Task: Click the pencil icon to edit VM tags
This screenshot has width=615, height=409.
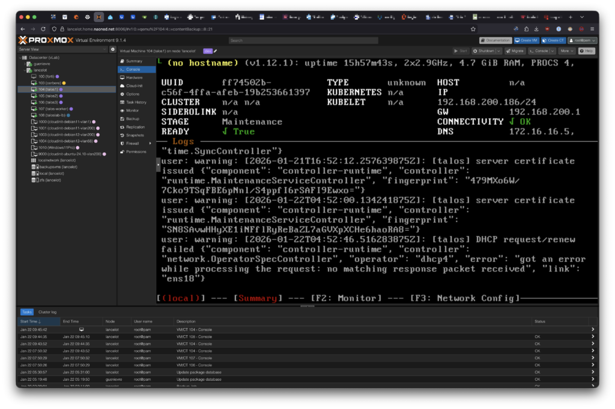Action: tap(216, 51)
